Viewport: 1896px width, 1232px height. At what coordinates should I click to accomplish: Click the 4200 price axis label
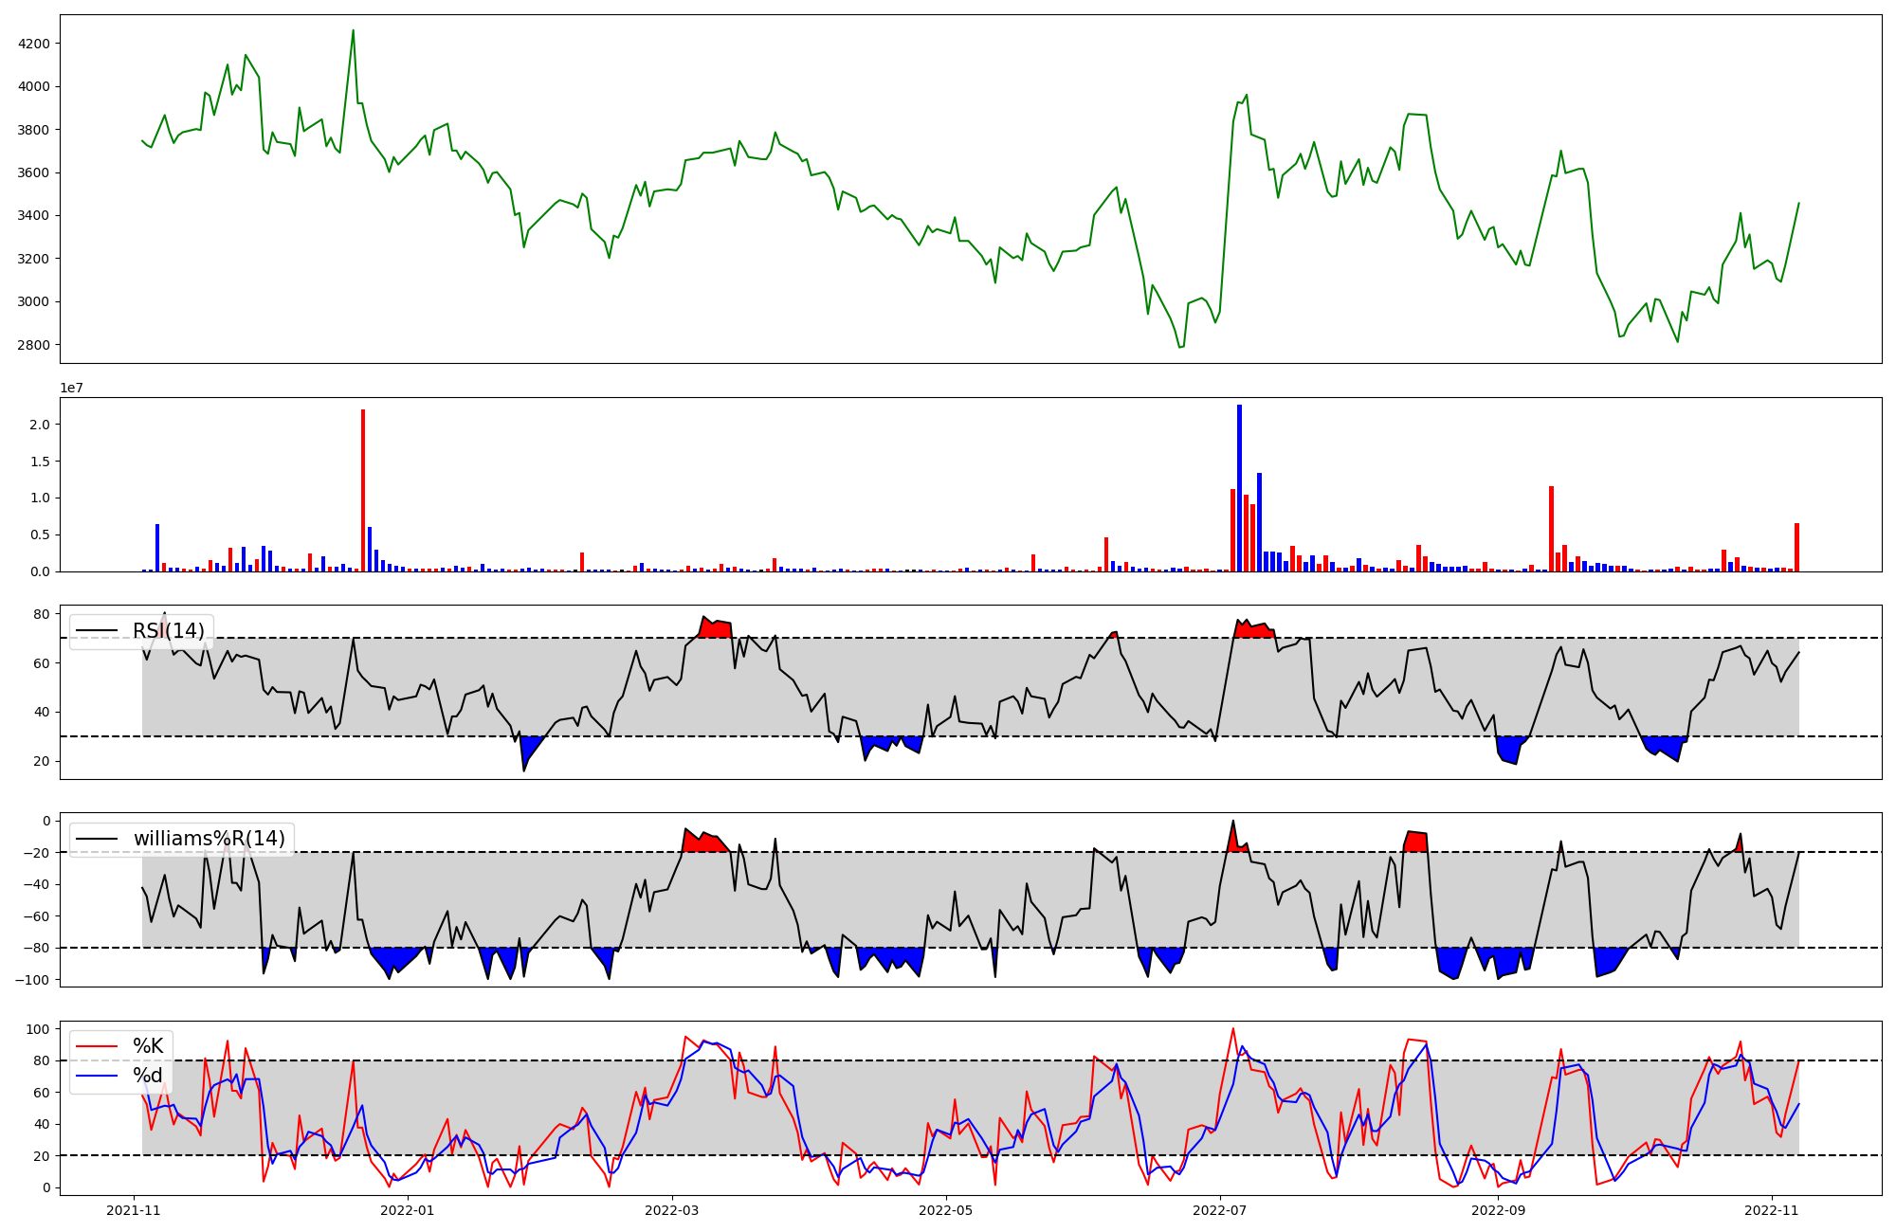(x=34, y=44)
